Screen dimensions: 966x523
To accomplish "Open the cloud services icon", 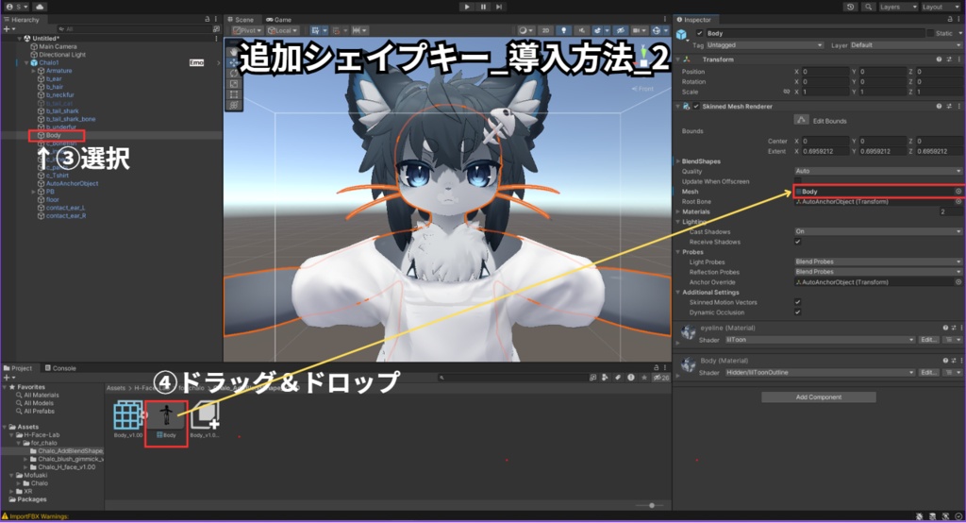I will (40, 7).
